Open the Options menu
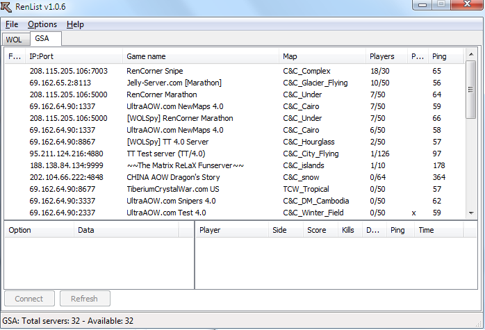Viewport: 485px width, 330px height. click(42, 24)
